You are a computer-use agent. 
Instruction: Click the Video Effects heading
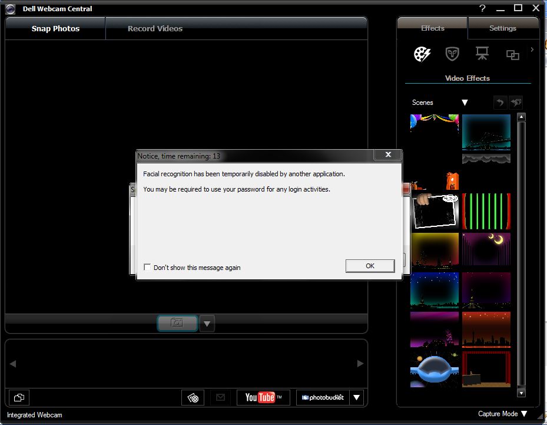tap(468, 78)
